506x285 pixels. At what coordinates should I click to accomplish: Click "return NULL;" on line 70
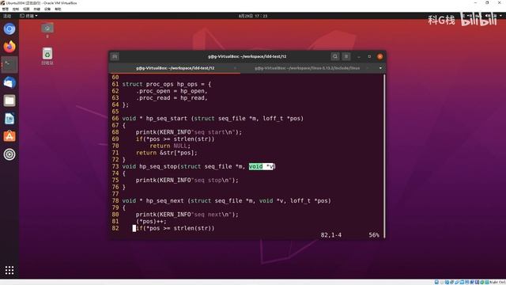(x=170, y=146)
